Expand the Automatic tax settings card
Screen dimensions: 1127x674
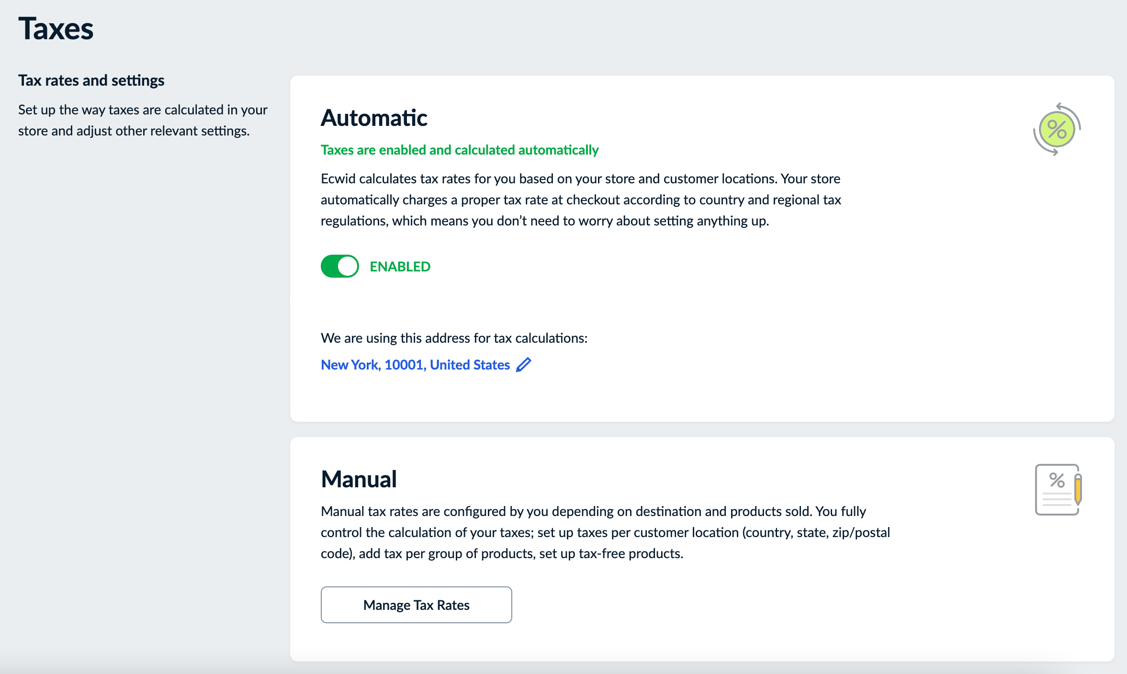(374, 118)
